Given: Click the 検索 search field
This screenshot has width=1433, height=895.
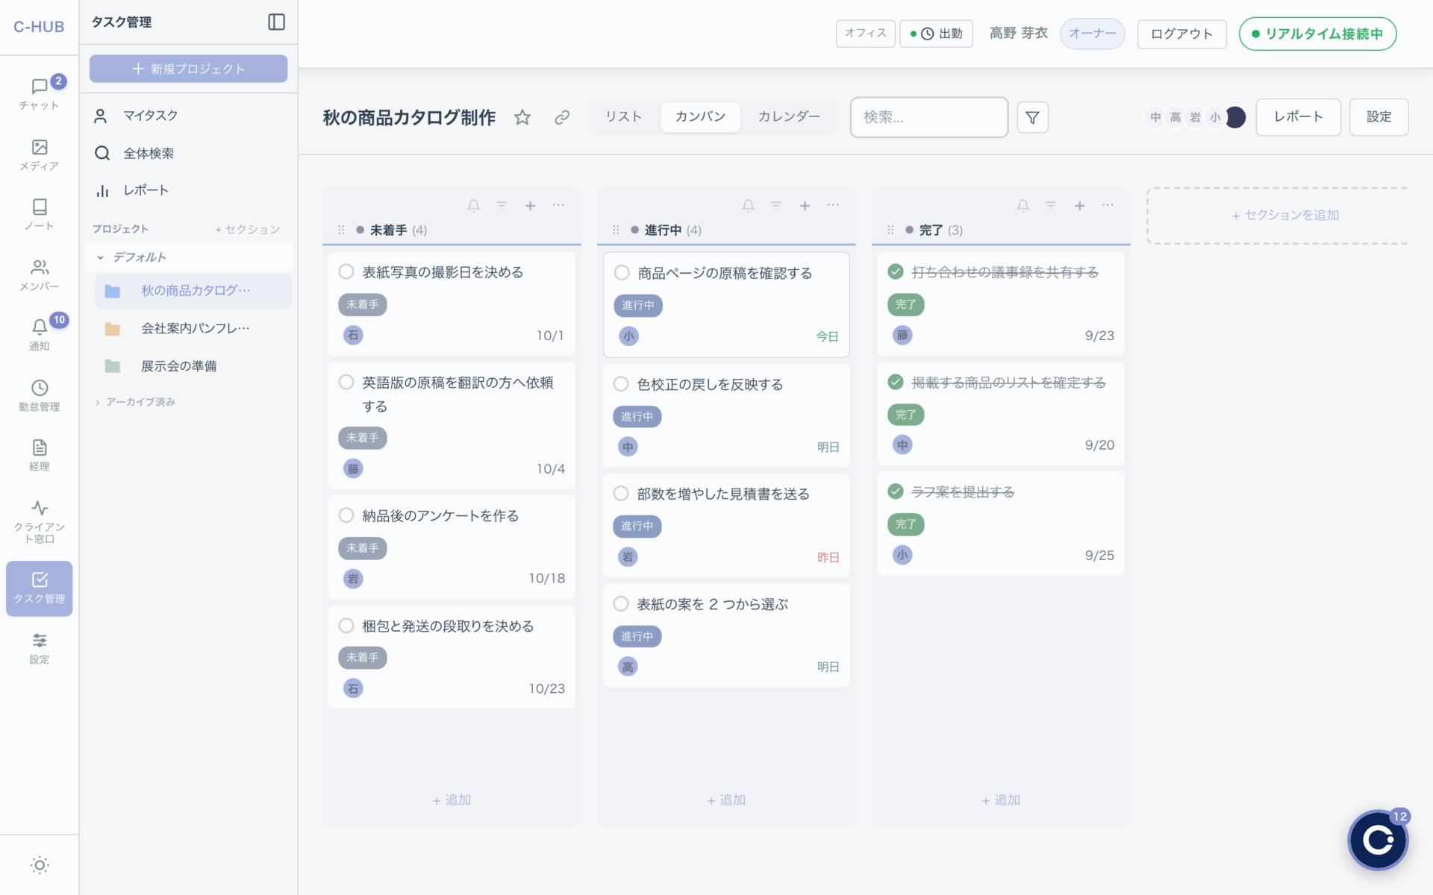Looking at the screenshot, I should (929, 117).
